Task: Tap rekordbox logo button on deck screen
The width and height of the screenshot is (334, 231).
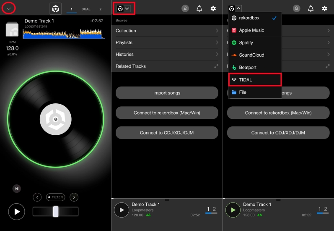Action: pyautogui.click(x=56, y=9)
